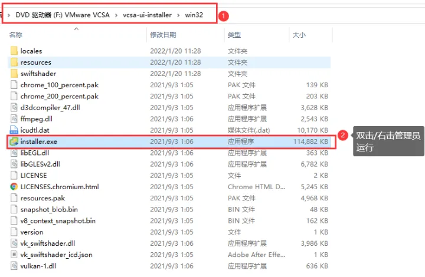Click the 5,245 KB size value
The image size is (425, 277).
click(x=315, y=187)
